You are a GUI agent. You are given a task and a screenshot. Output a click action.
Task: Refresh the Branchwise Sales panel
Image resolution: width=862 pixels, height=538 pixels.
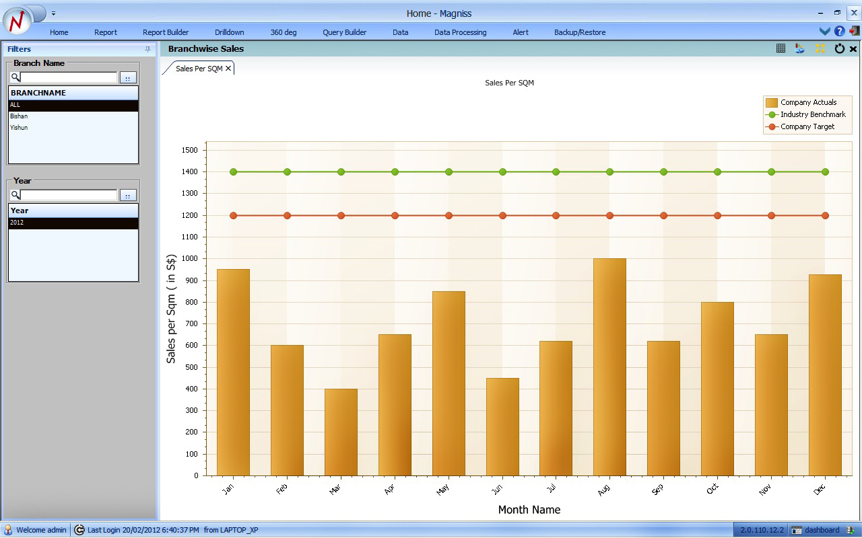[x=839, y=48]
